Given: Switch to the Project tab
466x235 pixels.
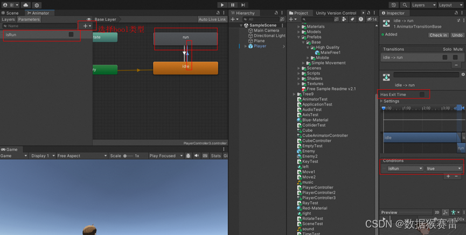Looking at the screenshot, I should (x=298, y=13).
